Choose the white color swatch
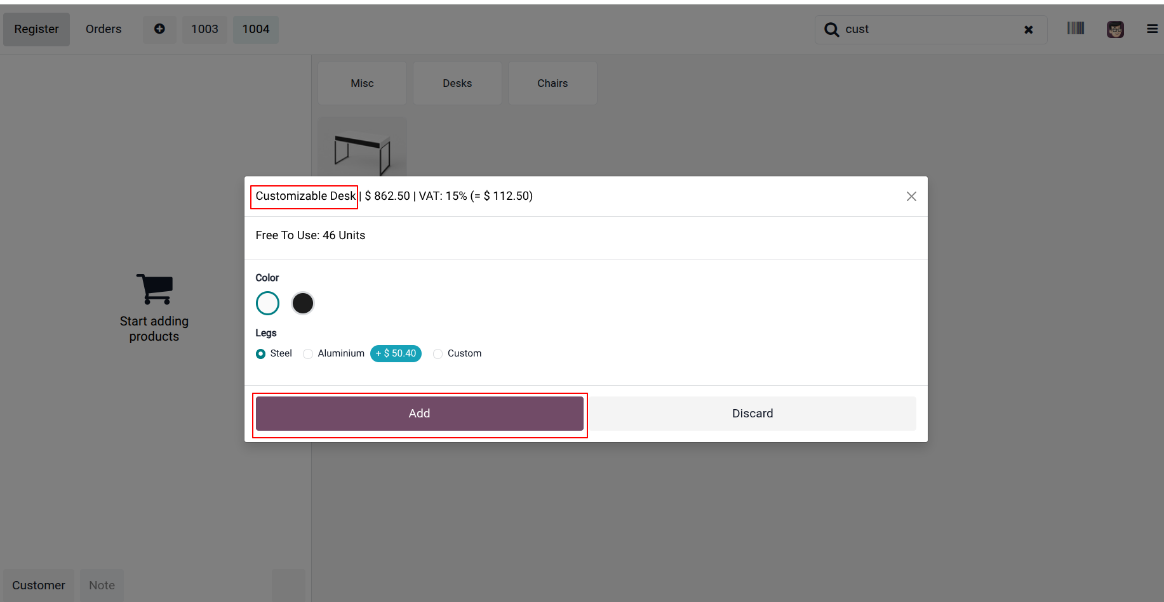The height and width of the screenshot is (602, 1164). [267, 303]
